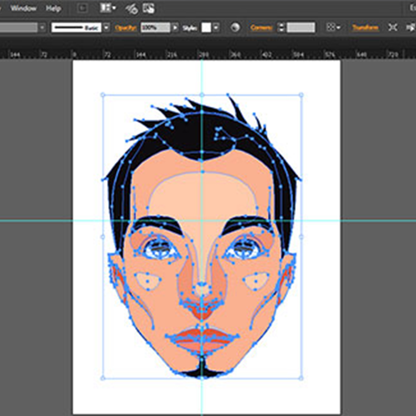Image resolution: width=416 pixels, height=416 pixels.
Task: Open the graphic Style dropdown arrow
Action: pos(216,27)
